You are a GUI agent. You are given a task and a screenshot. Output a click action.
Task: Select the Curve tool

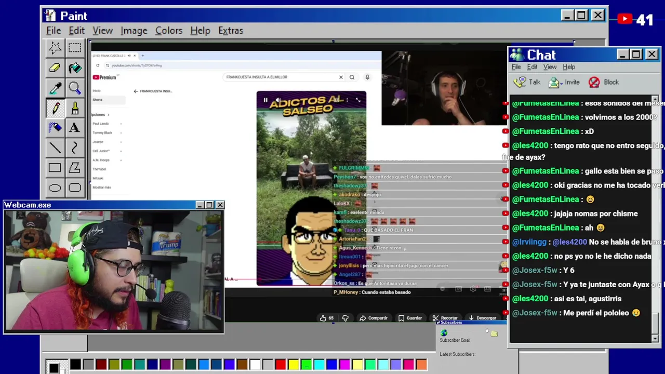coord(75,148)
